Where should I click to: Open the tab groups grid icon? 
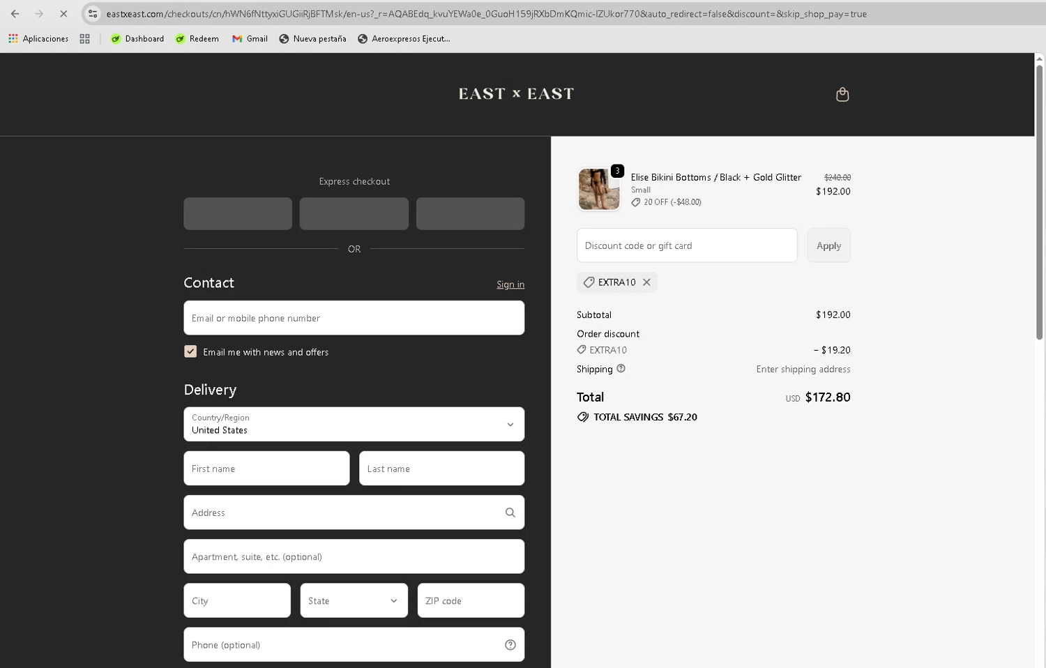(84, 38)
